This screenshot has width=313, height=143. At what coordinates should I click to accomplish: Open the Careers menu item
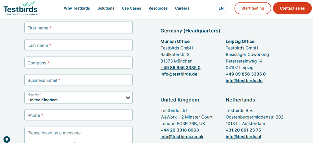pos(182,8)
